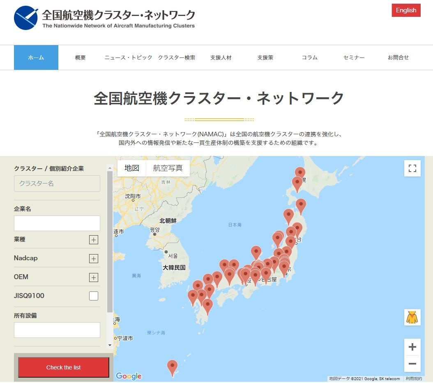Open the クラスター検索 menu item
433x383 pixels.
(x=177, y=57)
